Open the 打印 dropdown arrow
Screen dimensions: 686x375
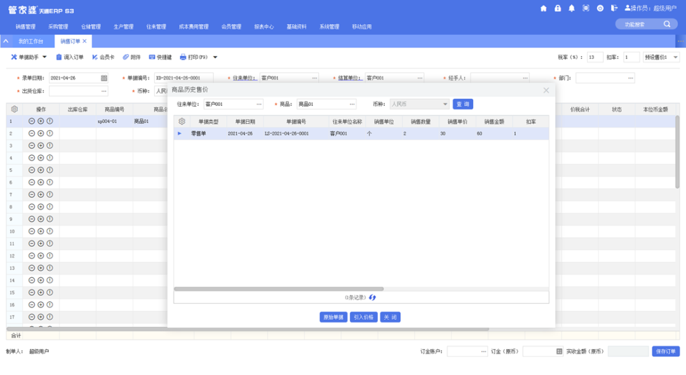pyautogui.click(x=215, y=57)
